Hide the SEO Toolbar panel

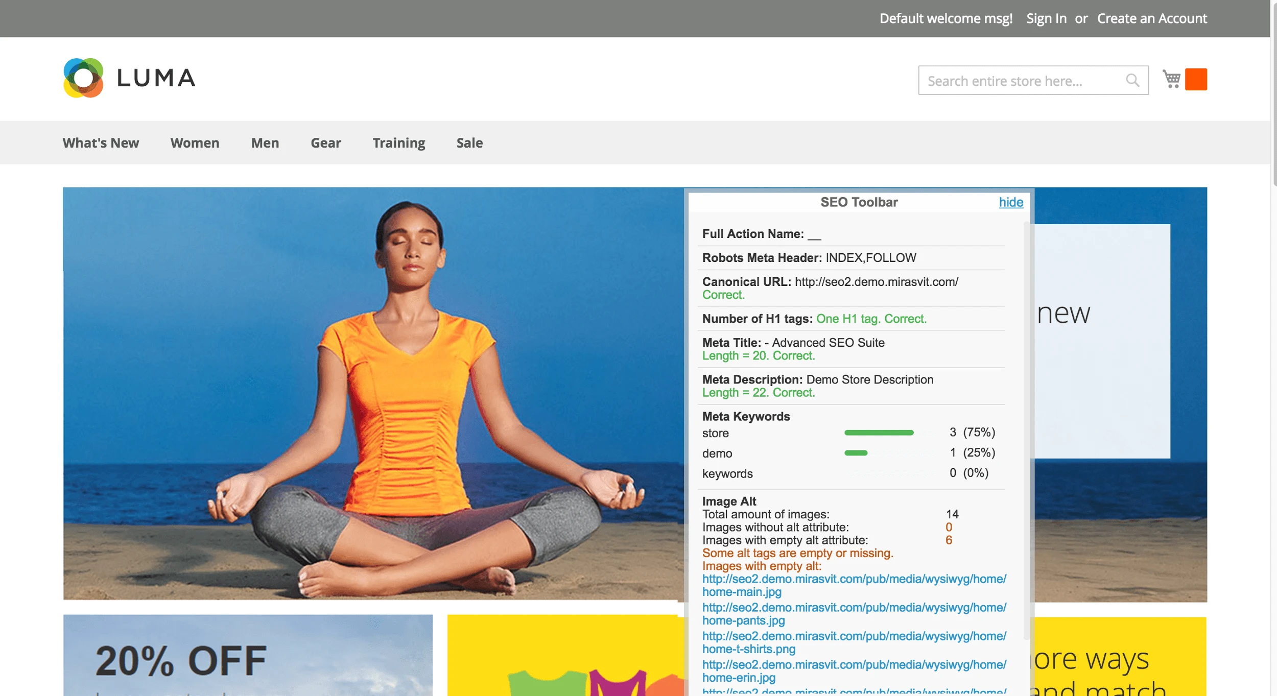point(1010,202)
